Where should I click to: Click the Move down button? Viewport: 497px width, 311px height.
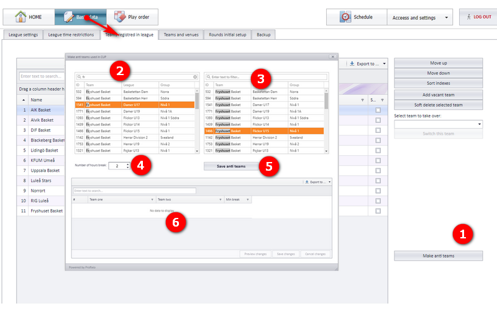[x=439, y=73]
